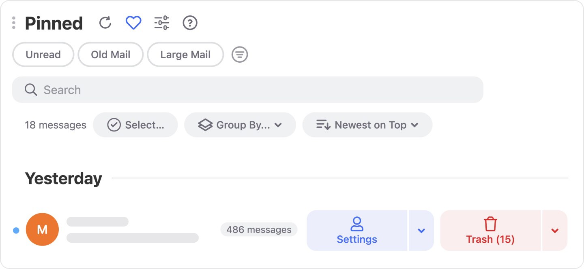
Task: Open the filter settings sliders icon
Action: coord(161,23)
